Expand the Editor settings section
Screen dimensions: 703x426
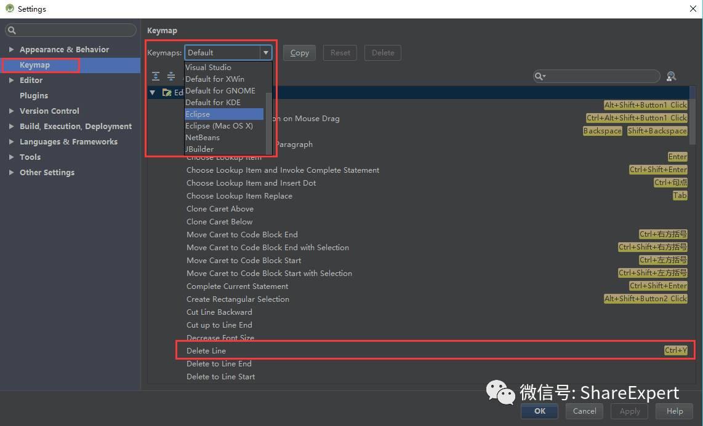[11, 80]
